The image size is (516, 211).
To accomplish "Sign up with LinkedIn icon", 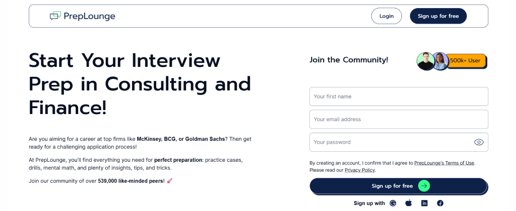I will point(424,203).
